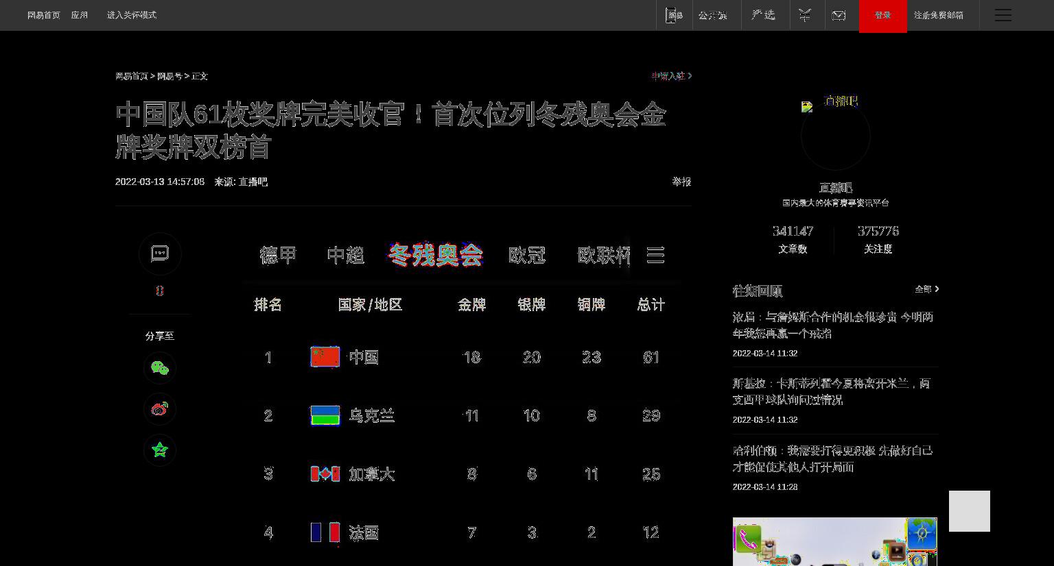
Task: Click the 2022-03-13 14:57:08 timestamp
Action: pos(160,182)
